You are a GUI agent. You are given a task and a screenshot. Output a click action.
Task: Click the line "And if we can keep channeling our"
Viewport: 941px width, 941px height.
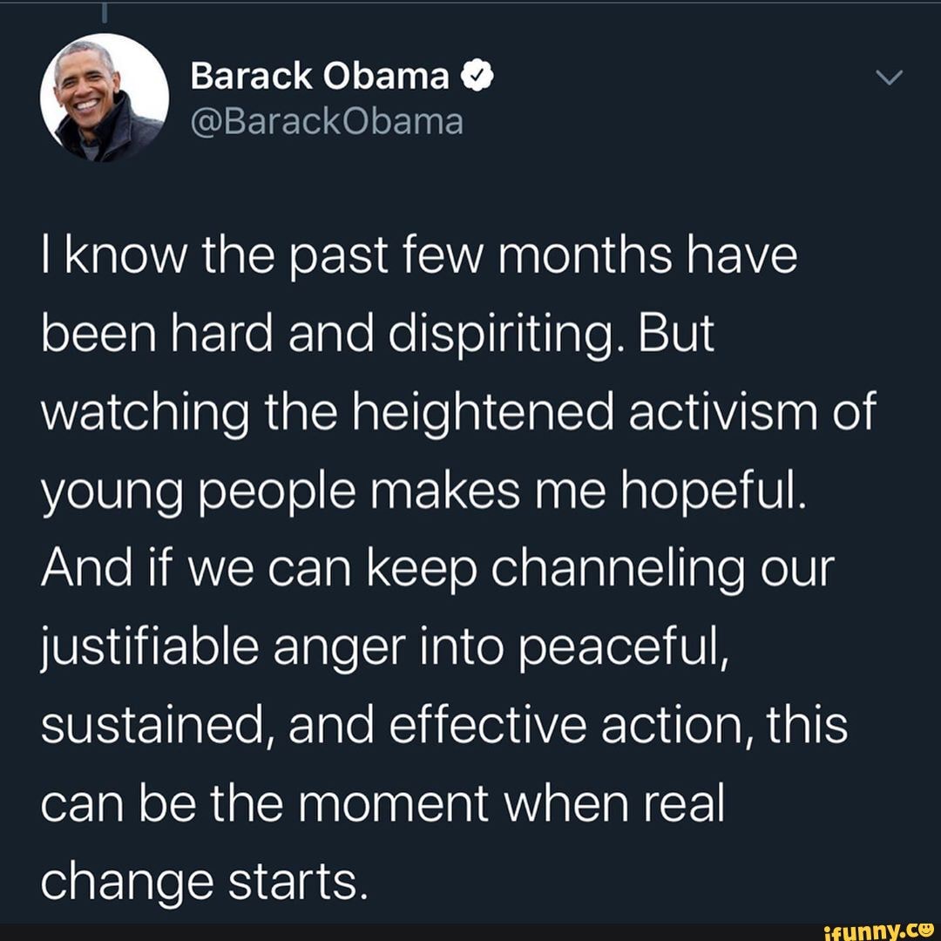tap(438, 570)
